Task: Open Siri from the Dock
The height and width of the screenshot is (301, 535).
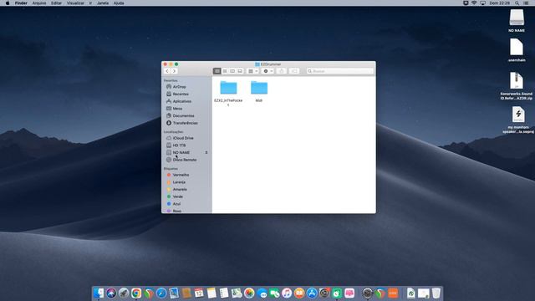Action: (x=111, y=293)
